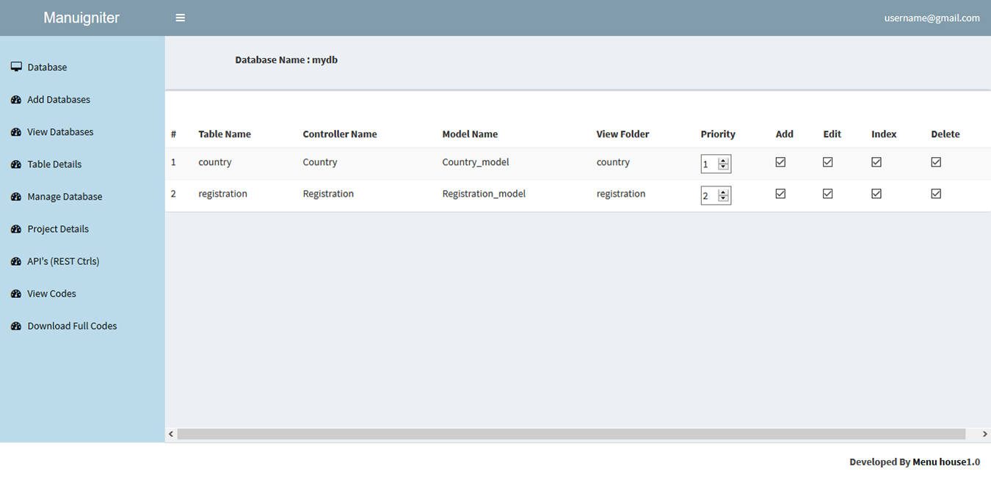Click the Menu house link in footer
991x477 pixels.
[x=938, y=462]
